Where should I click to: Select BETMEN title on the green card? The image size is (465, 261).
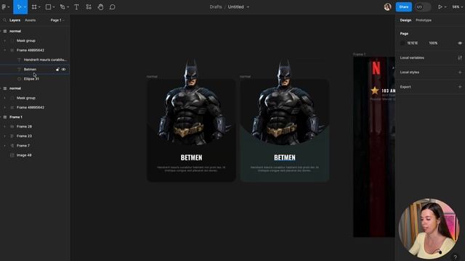(285, 157)
